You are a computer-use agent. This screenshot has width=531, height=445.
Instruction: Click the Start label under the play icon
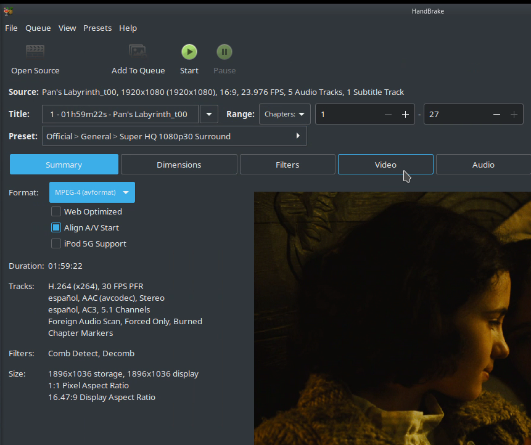[x=189, y=71]
